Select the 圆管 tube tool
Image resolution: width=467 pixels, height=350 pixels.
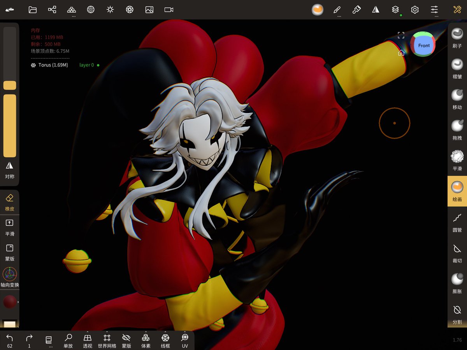point(457,222)
